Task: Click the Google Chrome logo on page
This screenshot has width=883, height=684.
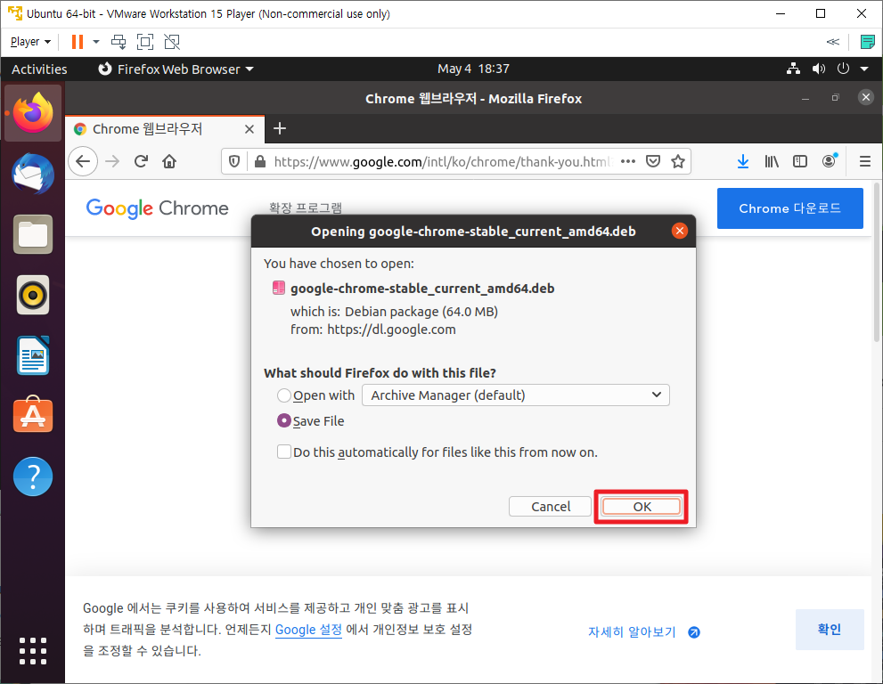Action: (157, 208)
